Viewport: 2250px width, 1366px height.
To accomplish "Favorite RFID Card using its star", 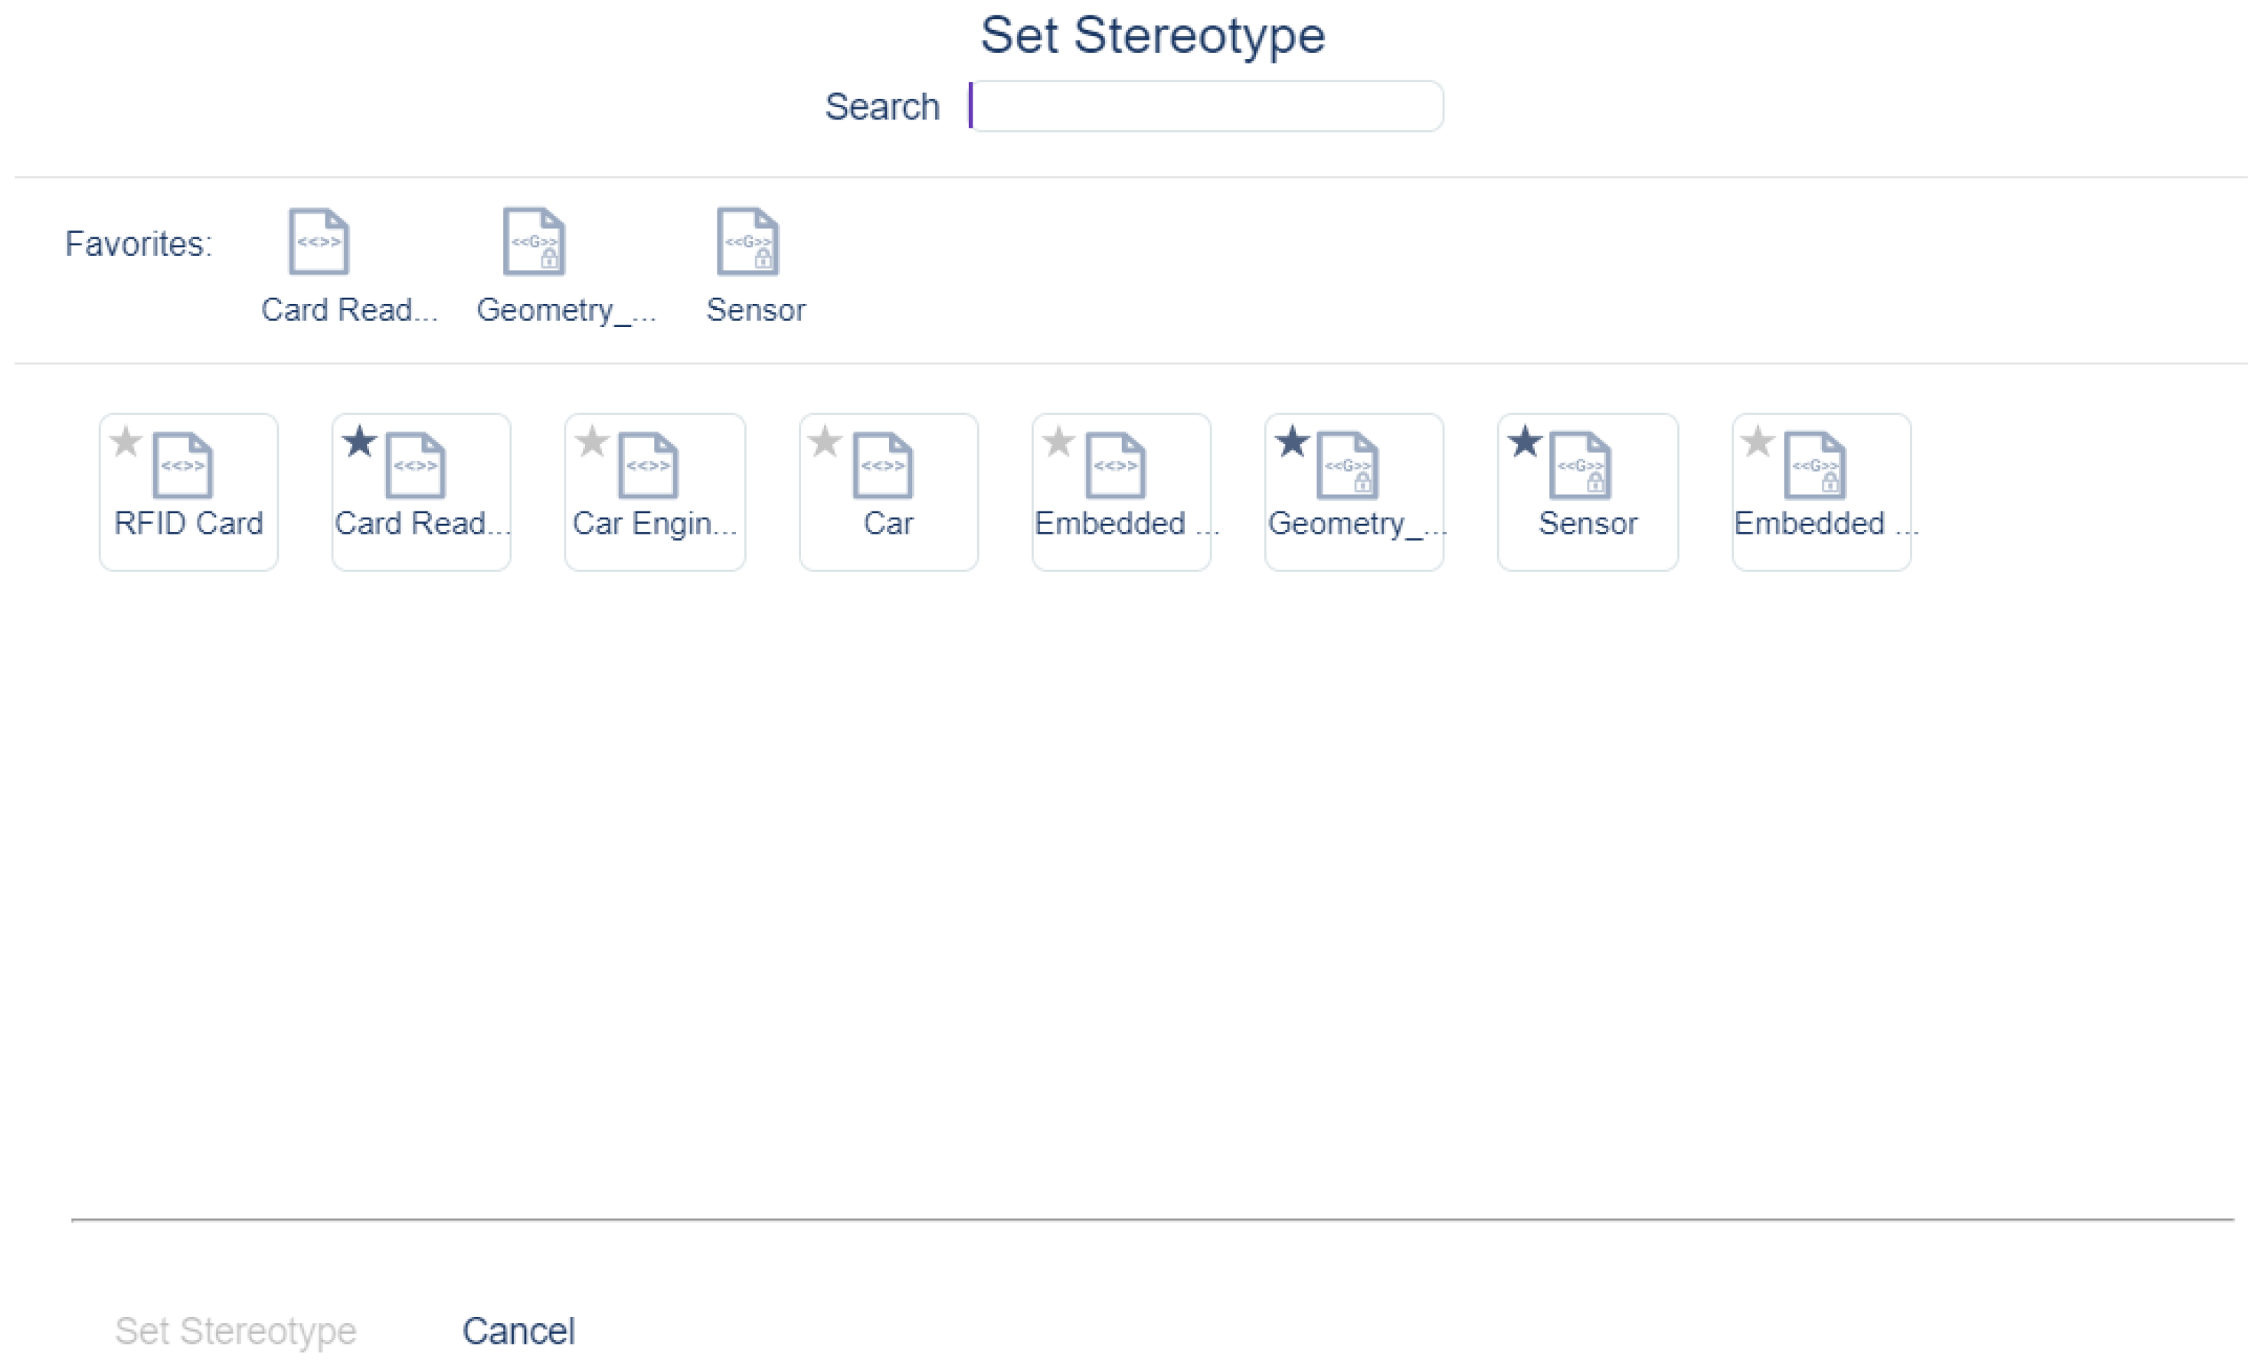I will tap(126, 442).
